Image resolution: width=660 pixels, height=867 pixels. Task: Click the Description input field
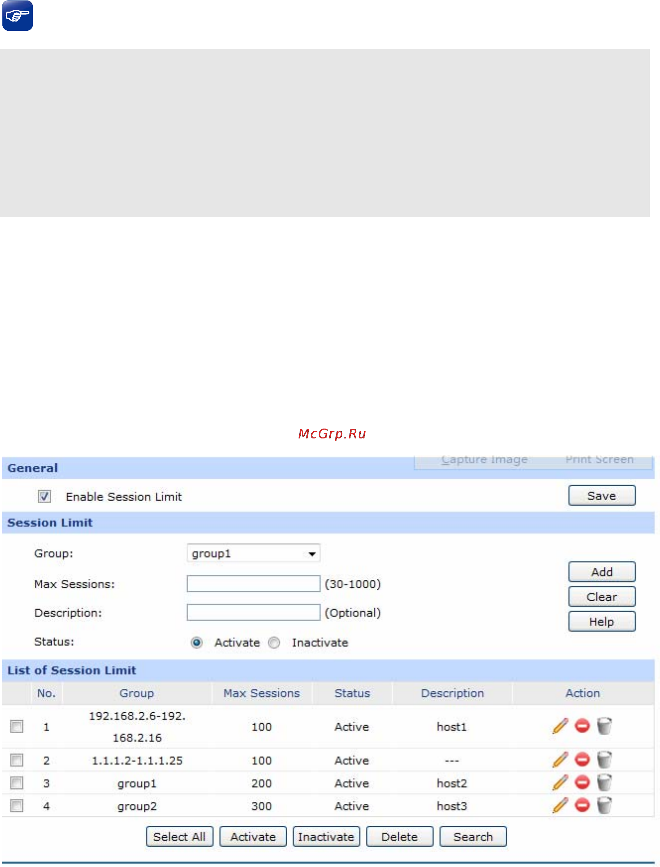point(253,612)
